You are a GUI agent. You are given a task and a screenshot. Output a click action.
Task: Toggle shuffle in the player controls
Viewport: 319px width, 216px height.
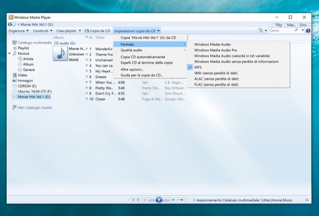133,200
